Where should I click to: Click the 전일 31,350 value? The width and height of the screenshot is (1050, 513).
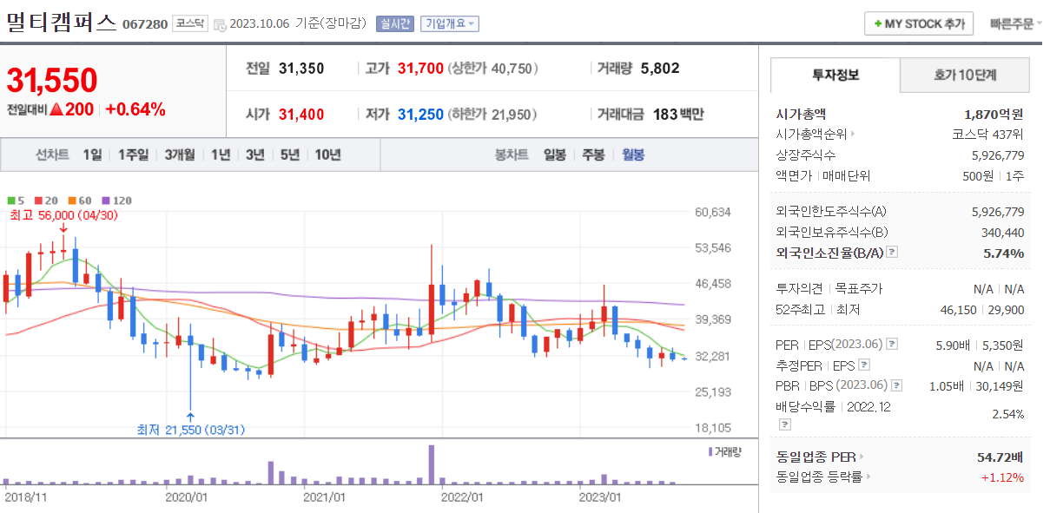(301, 68)
